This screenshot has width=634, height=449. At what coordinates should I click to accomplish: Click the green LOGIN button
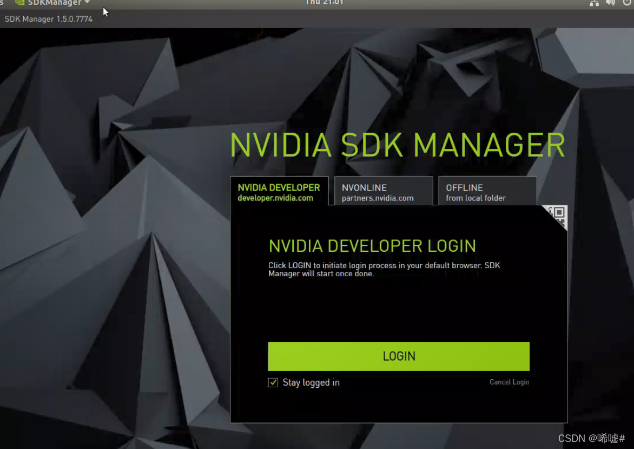click(399, 356)
